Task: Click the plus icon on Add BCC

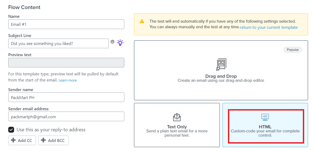Action: click(43, 140)
